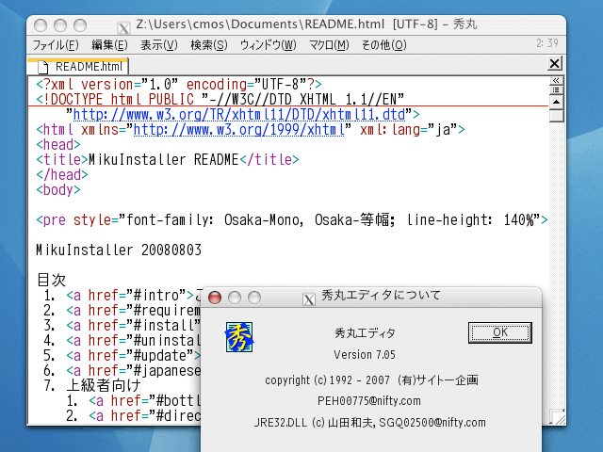Screen dimensions: 603x452
Task: Click the vertical scrollbar thumb
Action: coord(556,116)
